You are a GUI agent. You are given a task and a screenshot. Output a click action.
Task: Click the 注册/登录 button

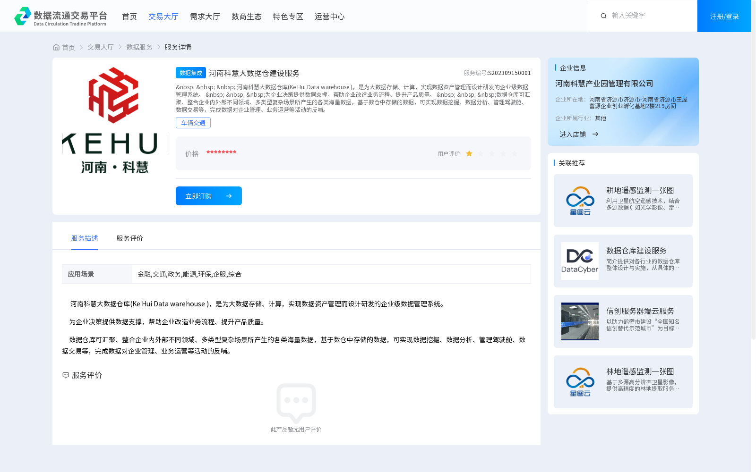click(x=724, y=16)
